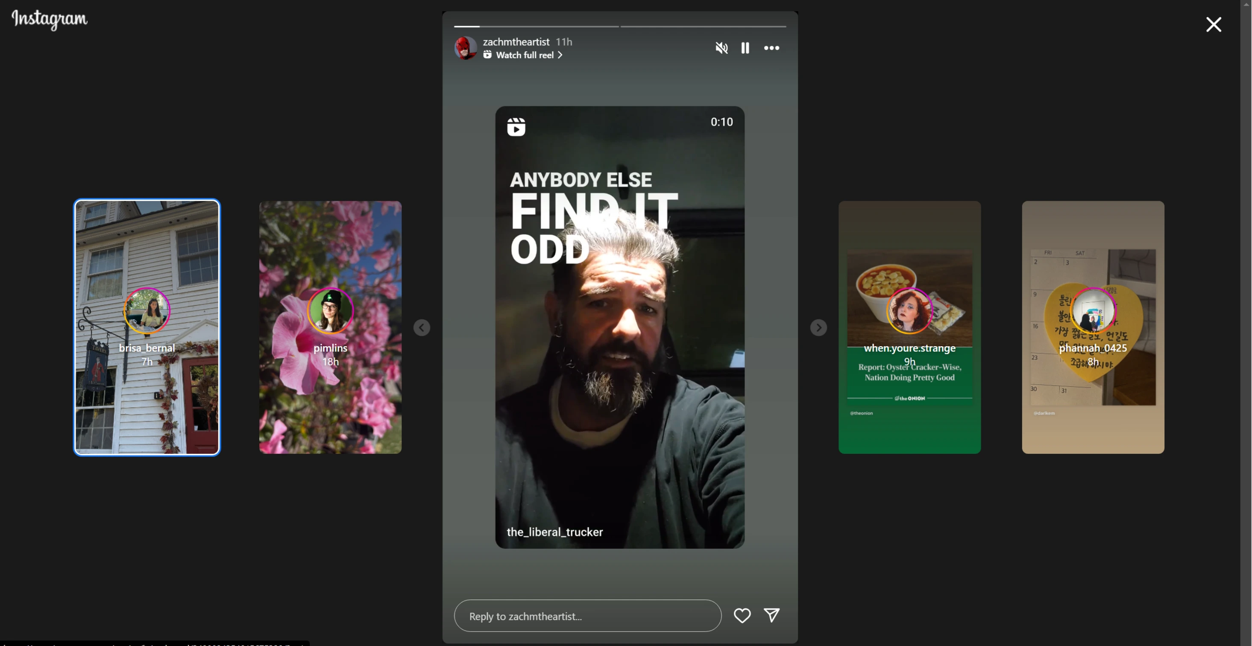Click the reel icon on video
This screenshot has width=1252, height=646.
pos(516,127)
